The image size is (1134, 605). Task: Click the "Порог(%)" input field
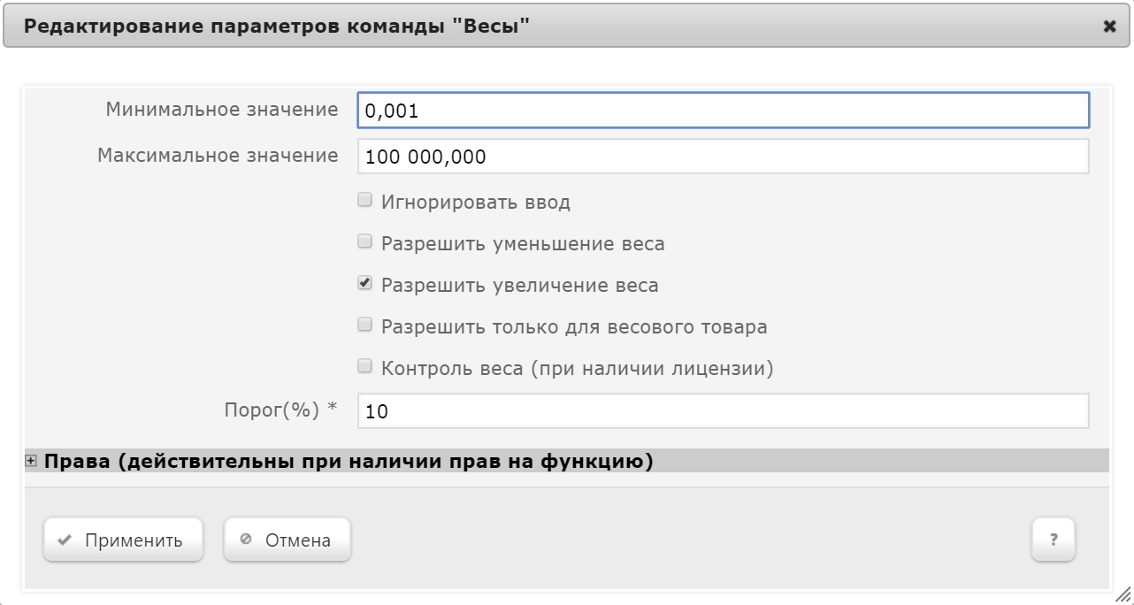tap(723, 411)
